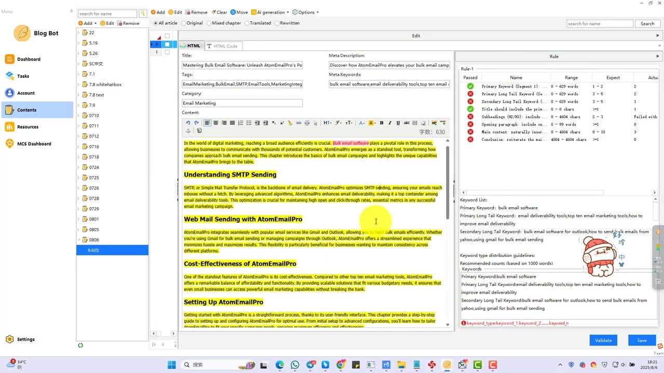Screen dimensions: 664x373
Task: Apply strikethrough formatting
Action: click(407, 123)
